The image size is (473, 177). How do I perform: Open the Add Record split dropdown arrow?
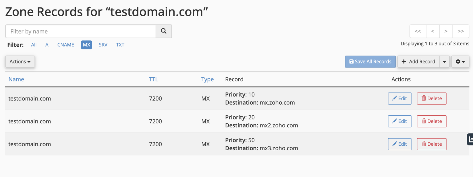pyautogui.click(x=444, y=61)
